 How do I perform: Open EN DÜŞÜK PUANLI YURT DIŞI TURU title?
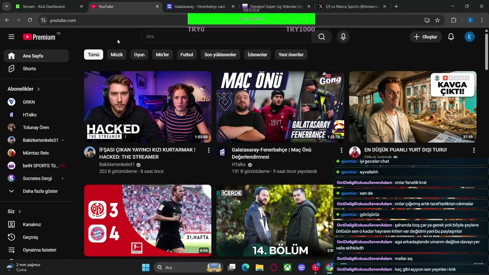(x=406, y=150)
